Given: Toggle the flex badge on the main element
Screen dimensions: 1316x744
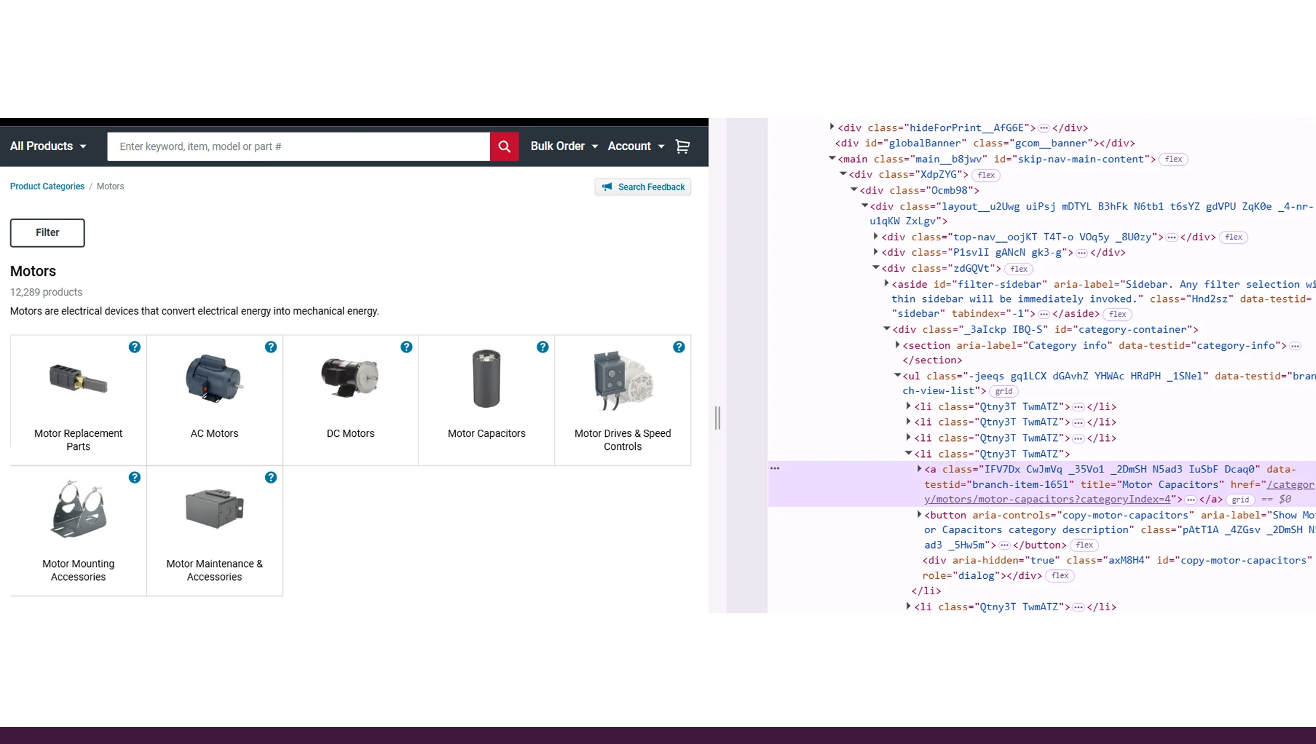Looking at the screenshot, I should (1174, 159).
